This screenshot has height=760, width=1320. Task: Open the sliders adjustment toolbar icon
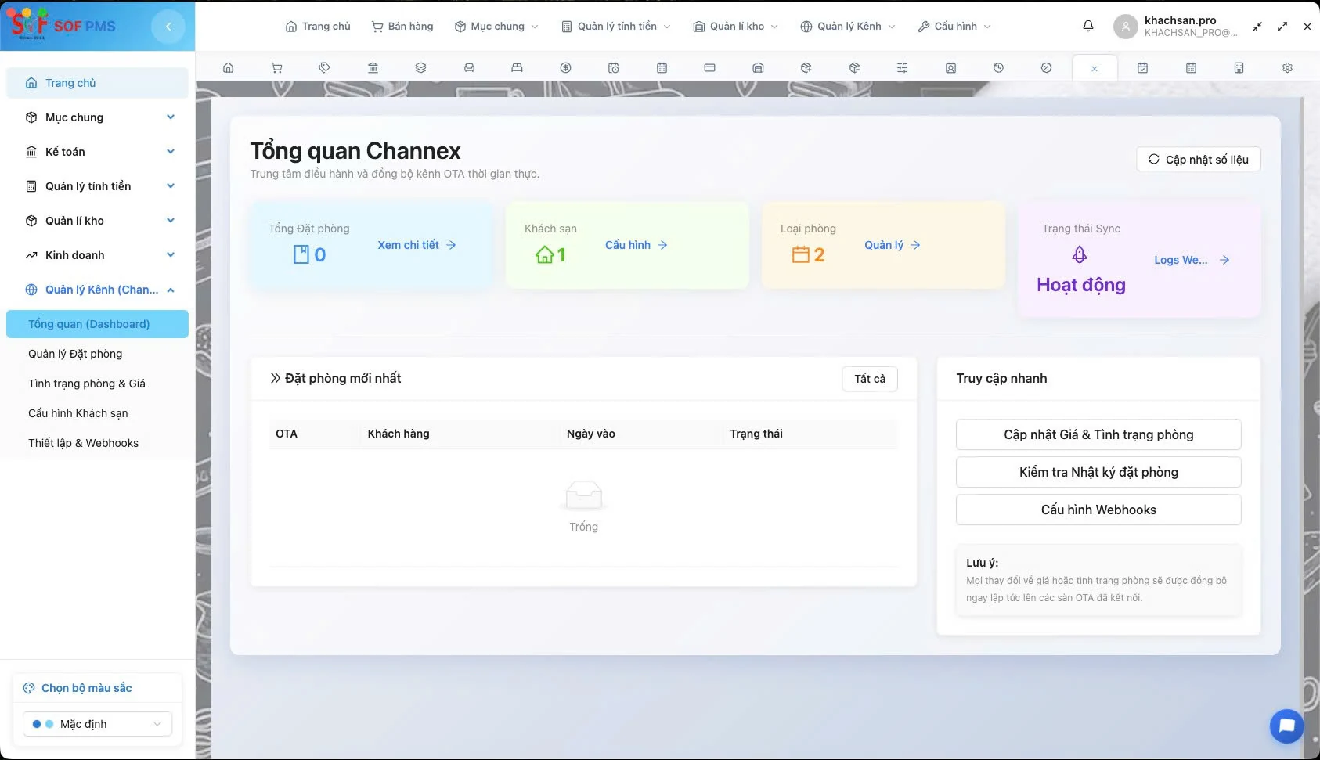pyautogui.click(x=902, y=68)
